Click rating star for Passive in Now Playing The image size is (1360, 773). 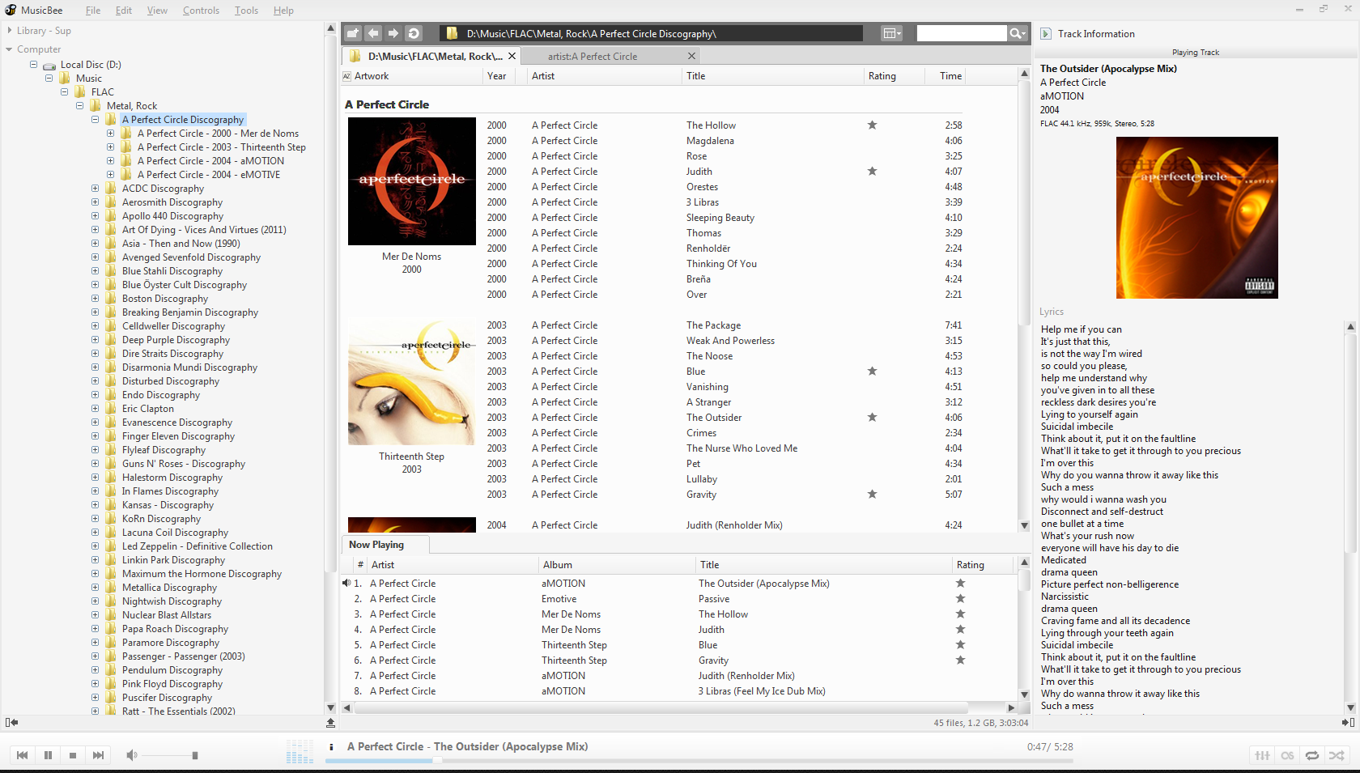point(960,599)
